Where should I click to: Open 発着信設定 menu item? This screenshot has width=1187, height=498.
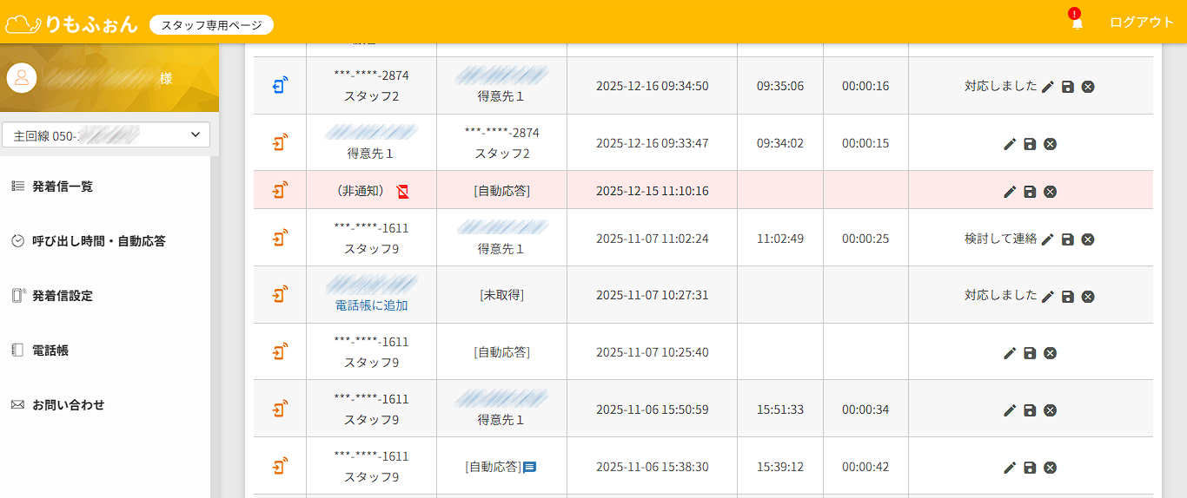click(x=62, y=296)
